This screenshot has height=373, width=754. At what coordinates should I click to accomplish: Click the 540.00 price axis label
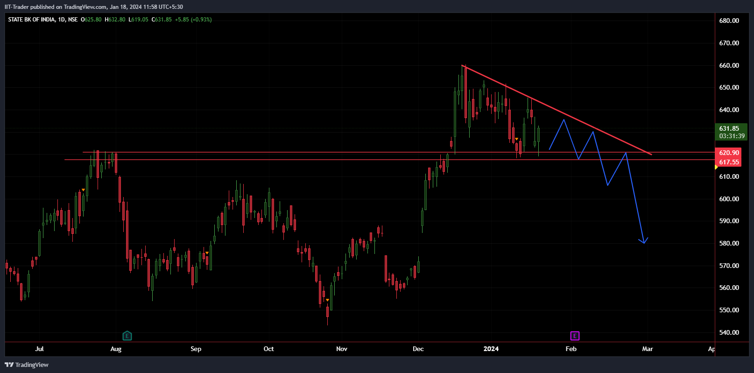pos(729,332)
